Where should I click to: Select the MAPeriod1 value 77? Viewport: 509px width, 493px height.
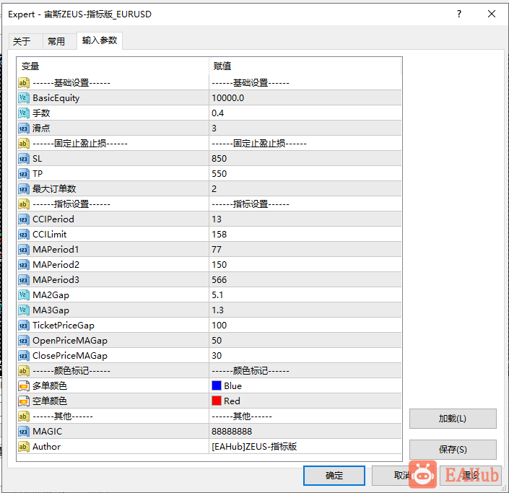[x=217, y=250]
